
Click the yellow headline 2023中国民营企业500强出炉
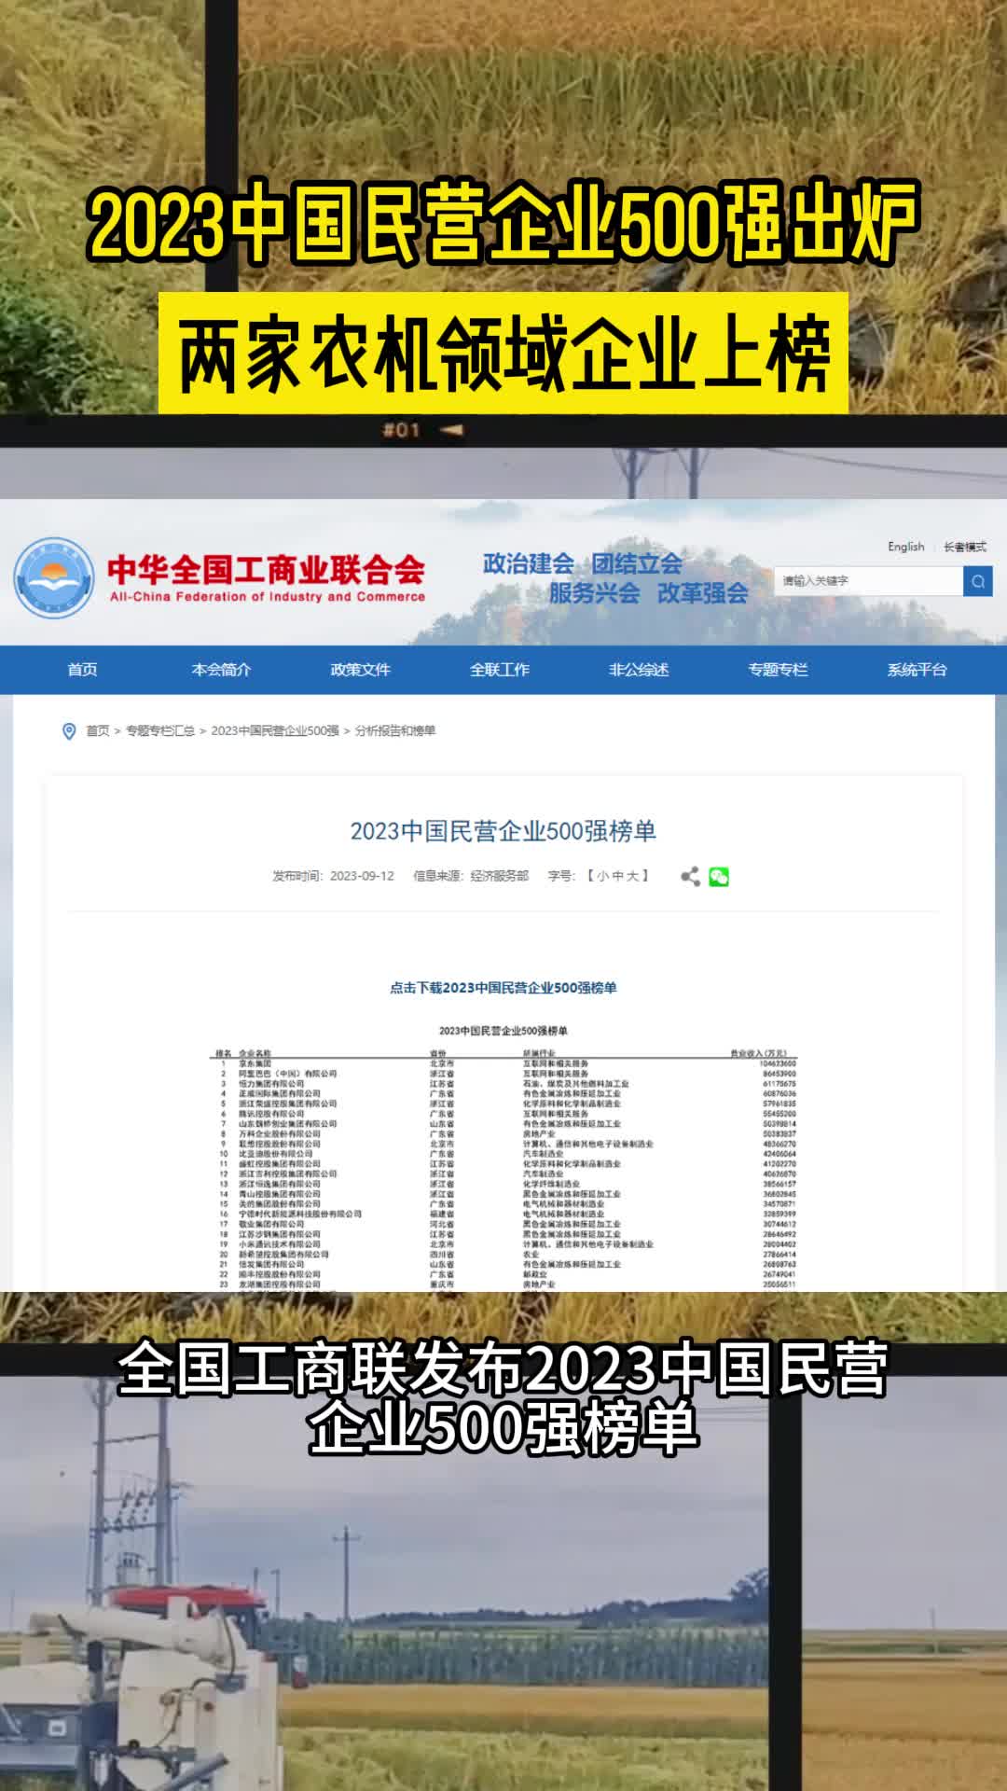coord(504,224)
